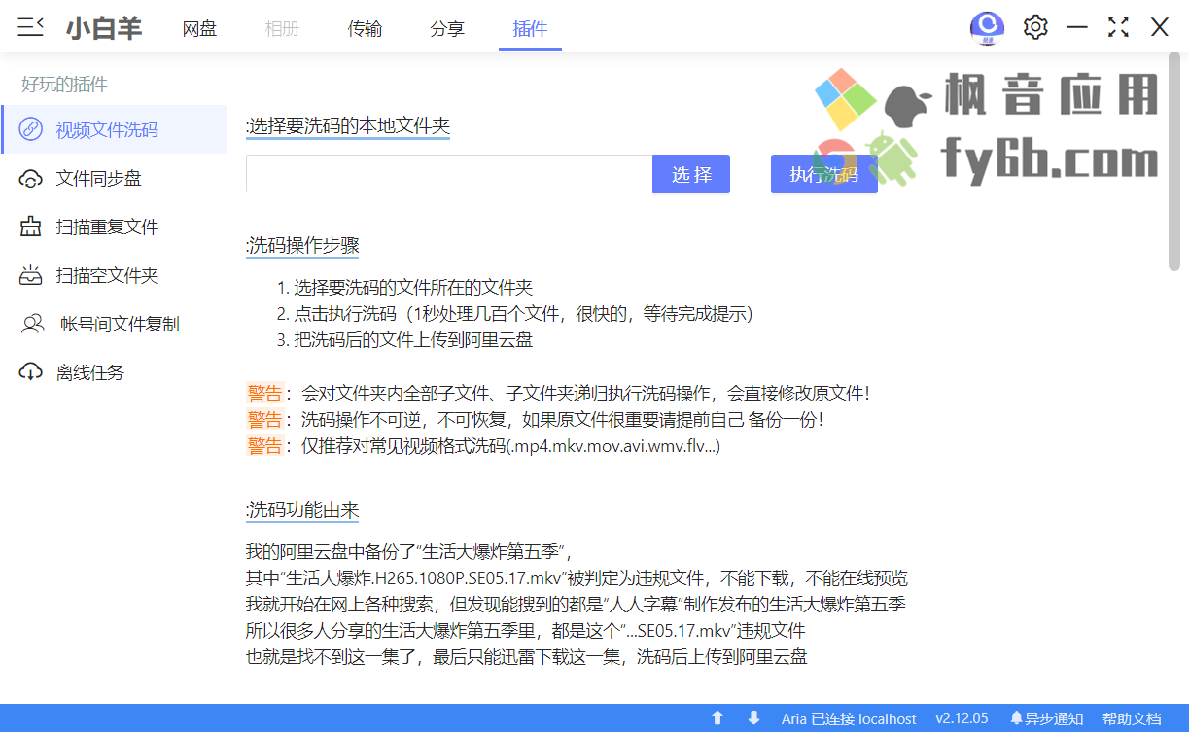Click the users icon beside 帐号间文件复制
The height and width of the screenshot is (732, 1189).
33,324
